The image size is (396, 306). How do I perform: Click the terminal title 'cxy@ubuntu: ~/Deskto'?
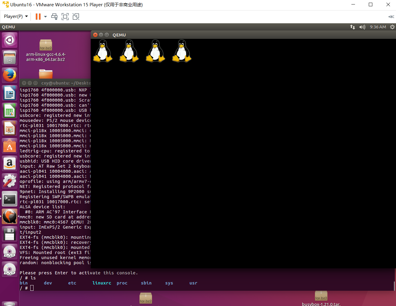[66, 83]
